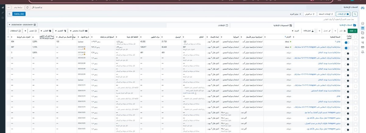Open the filter settings sliders icon
Screen dimensions: 366x133
point(9,14)
